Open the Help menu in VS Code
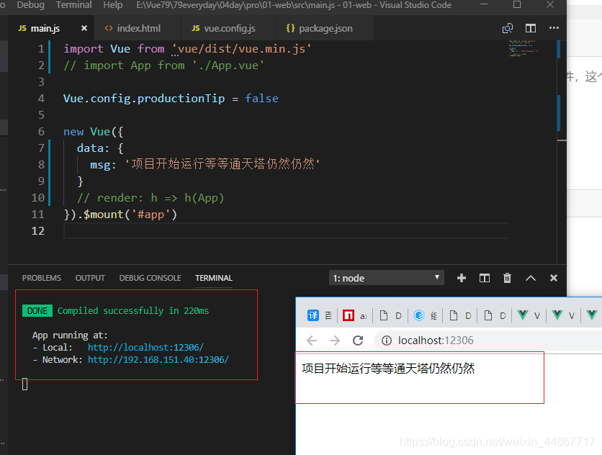 [113, 5]
